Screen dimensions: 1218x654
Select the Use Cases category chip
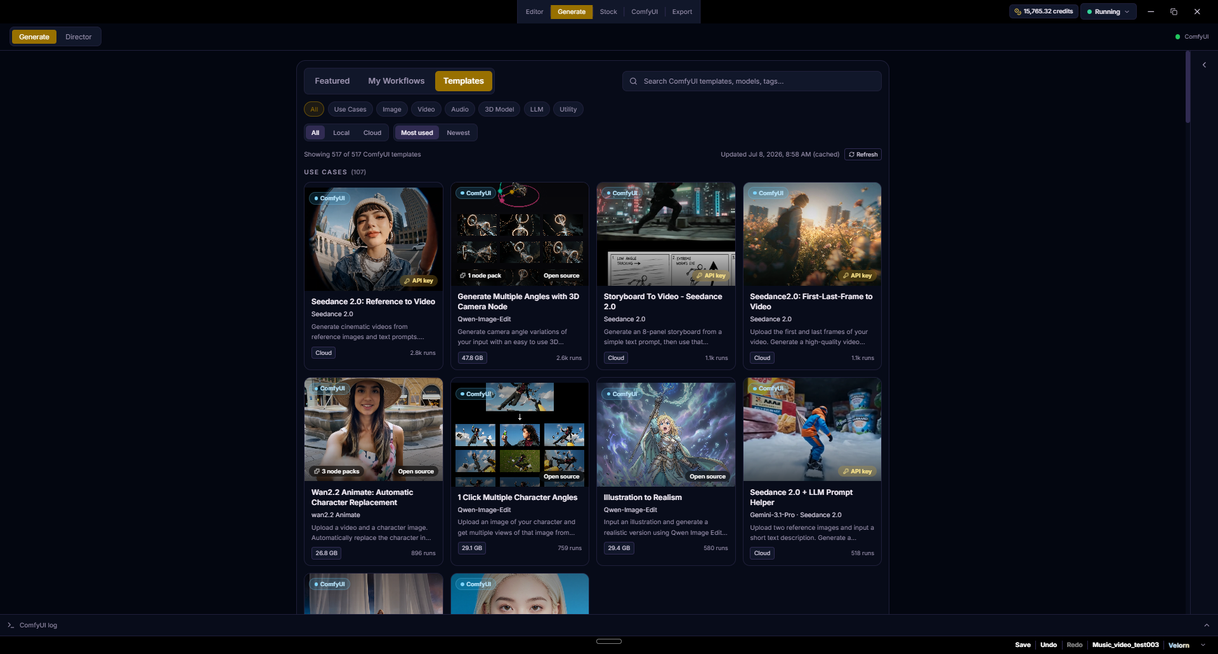tap(350, 110)
